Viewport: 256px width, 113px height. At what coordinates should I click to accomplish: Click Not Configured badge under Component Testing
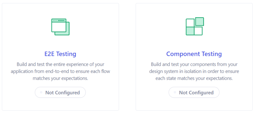(x=194, y=92)
